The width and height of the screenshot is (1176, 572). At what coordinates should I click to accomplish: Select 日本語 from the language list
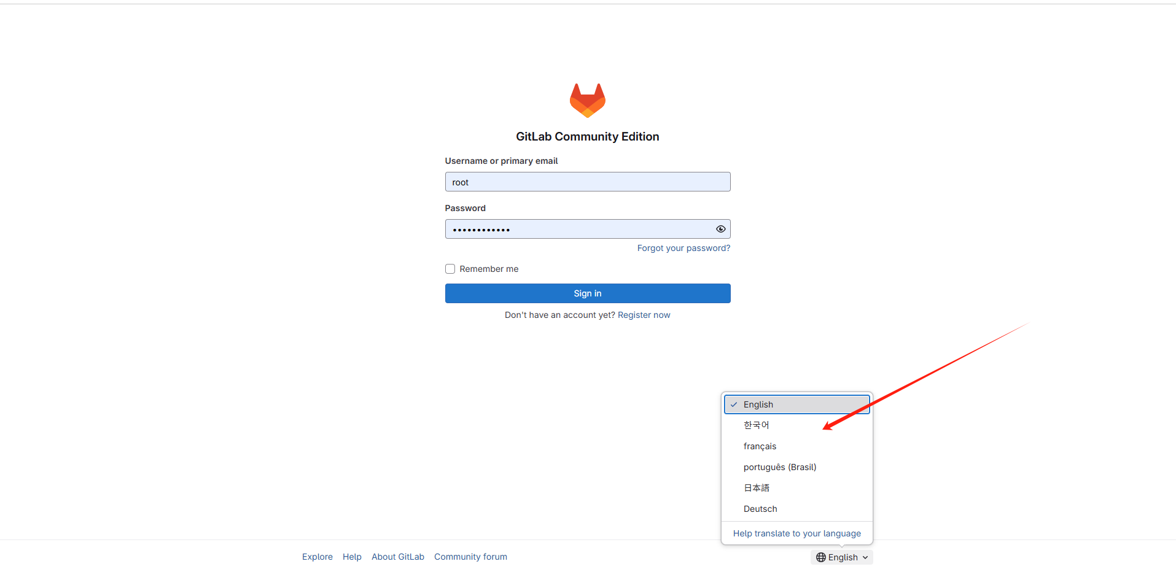click(797, 488)
